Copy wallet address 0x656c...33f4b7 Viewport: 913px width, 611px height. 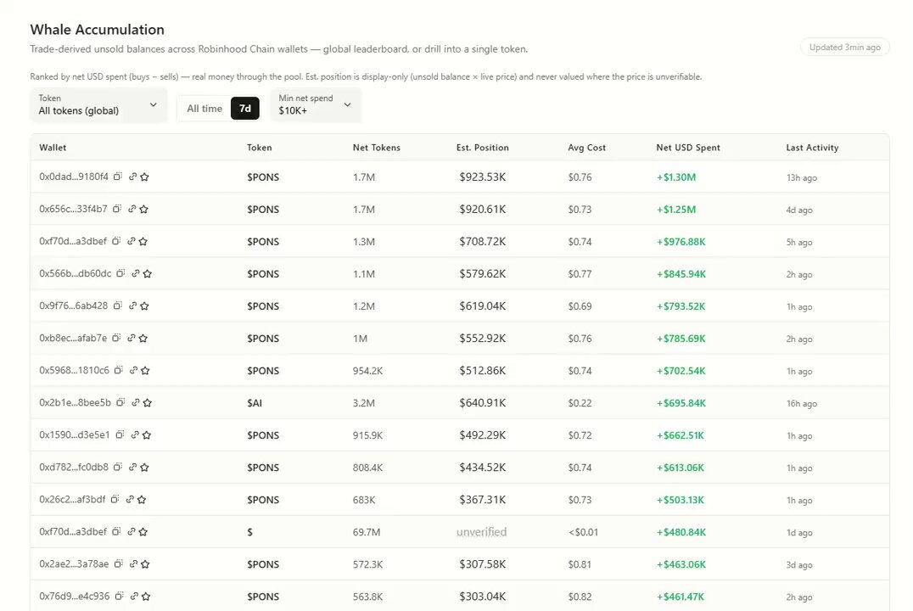pyautogui.click(x=117, y=209)
